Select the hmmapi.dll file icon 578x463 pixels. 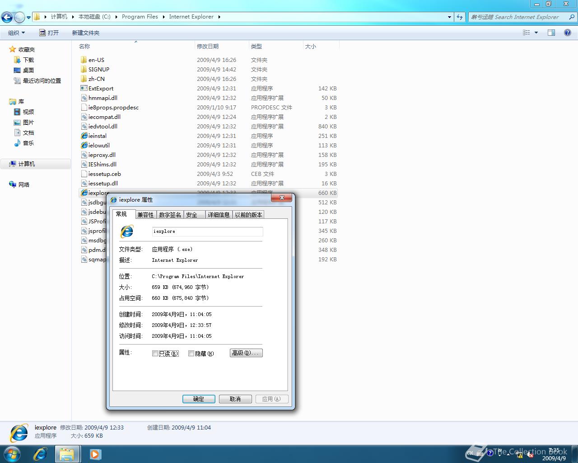[84, 98]
